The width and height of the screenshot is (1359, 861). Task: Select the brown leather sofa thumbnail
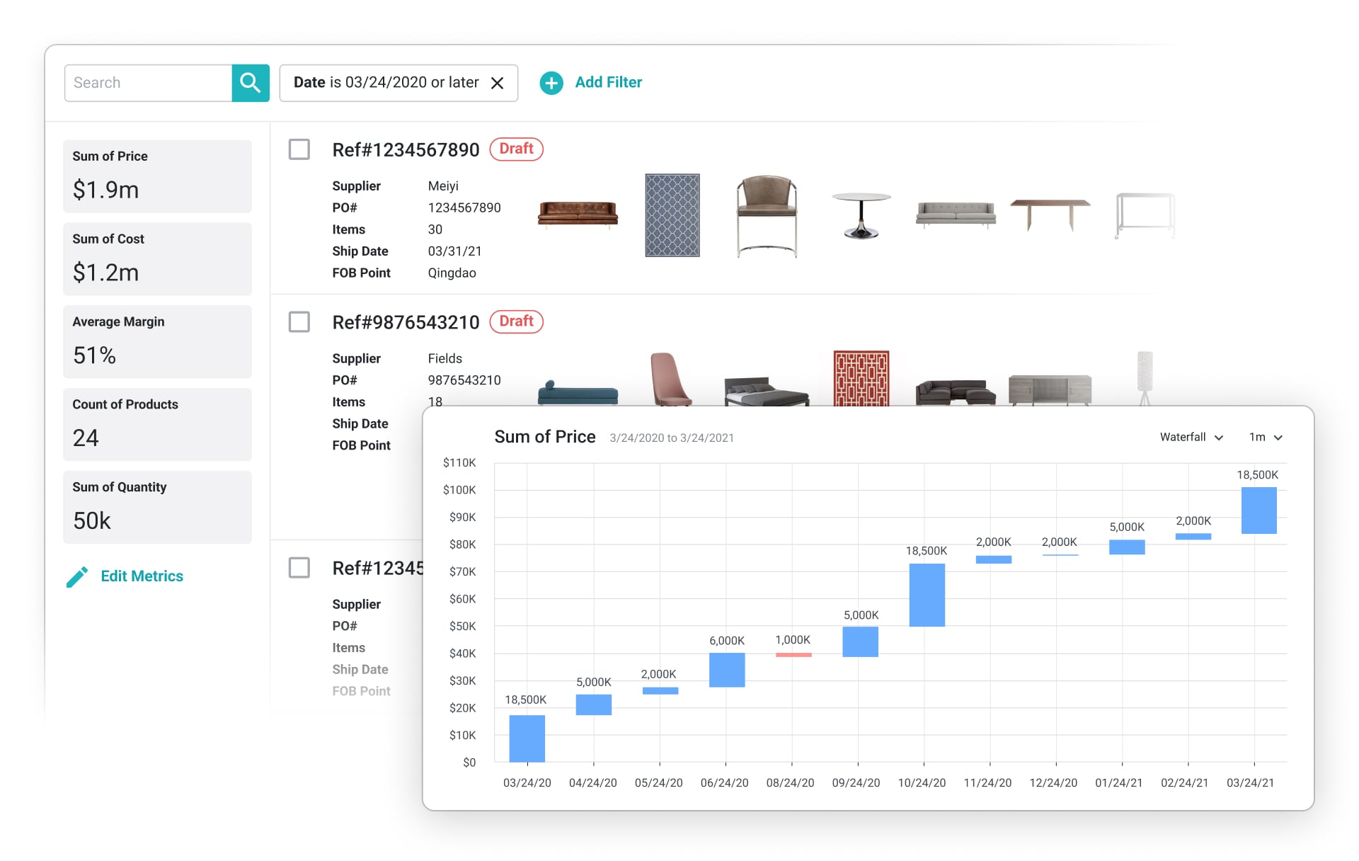pyautogui.click(x=578, y=214)
